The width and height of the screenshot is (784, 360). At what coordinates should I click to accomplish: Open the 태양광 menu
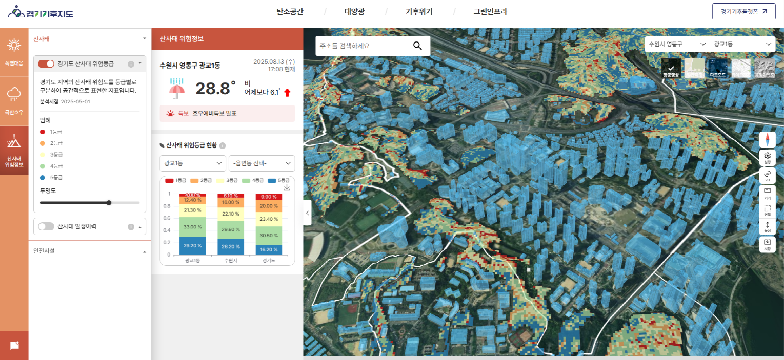point(354,11)
